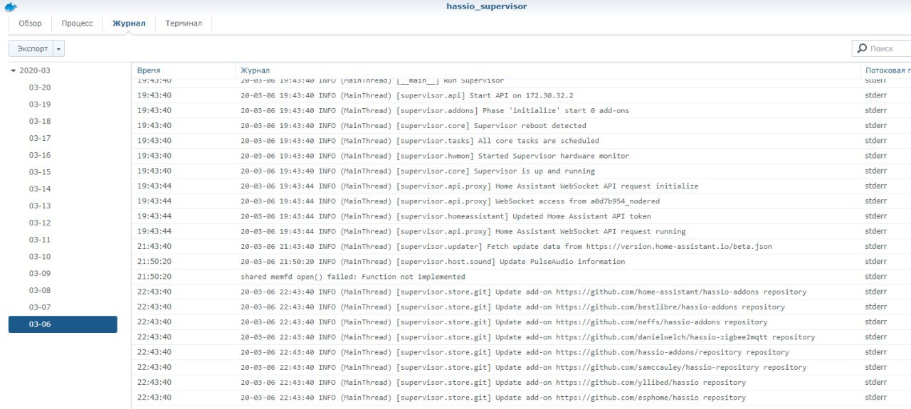Select log date 03-15

pos(40,172)
